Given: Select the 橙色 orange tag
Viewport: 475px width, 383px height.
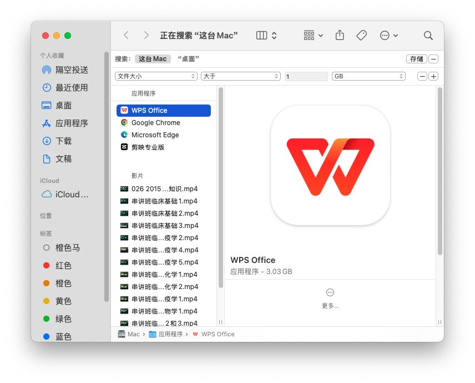Looking at the screenshot, I should pos(57,283).
